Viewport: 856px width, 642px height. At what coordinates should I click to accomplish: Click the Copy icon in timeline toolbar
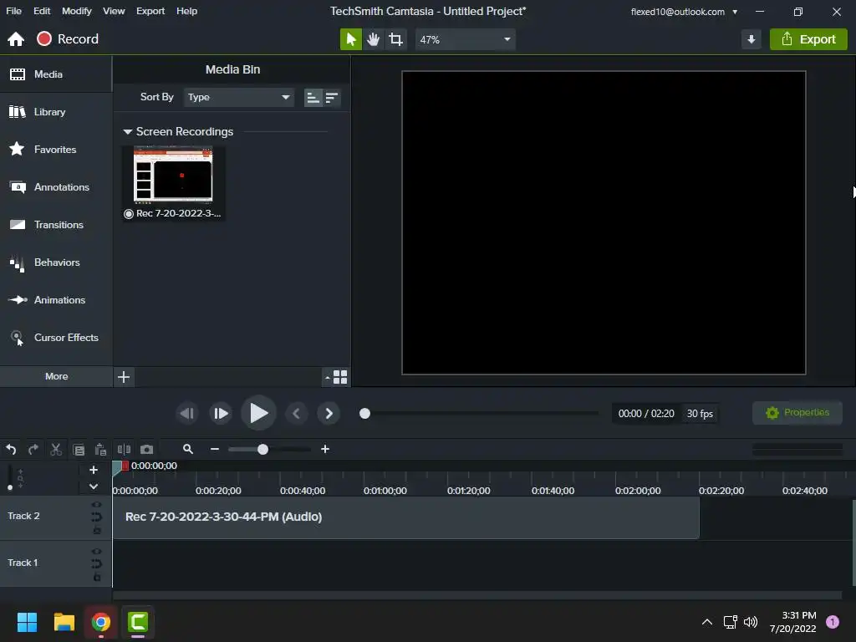click(x=79, y=450)
